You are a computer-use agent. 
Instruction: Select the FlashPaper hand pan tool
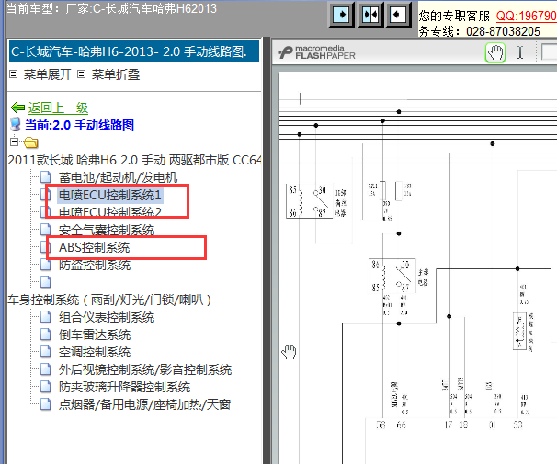(x=495, y=53)
